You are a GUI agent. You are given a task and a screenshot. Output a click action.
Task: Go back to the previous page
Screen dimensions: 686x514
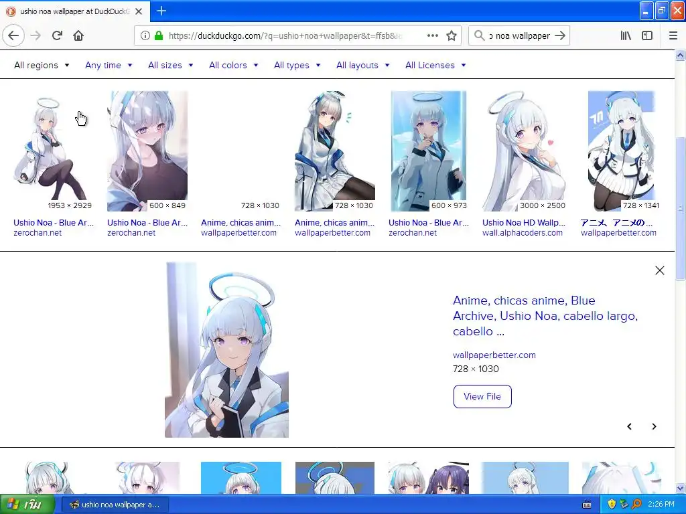point(13,35)
